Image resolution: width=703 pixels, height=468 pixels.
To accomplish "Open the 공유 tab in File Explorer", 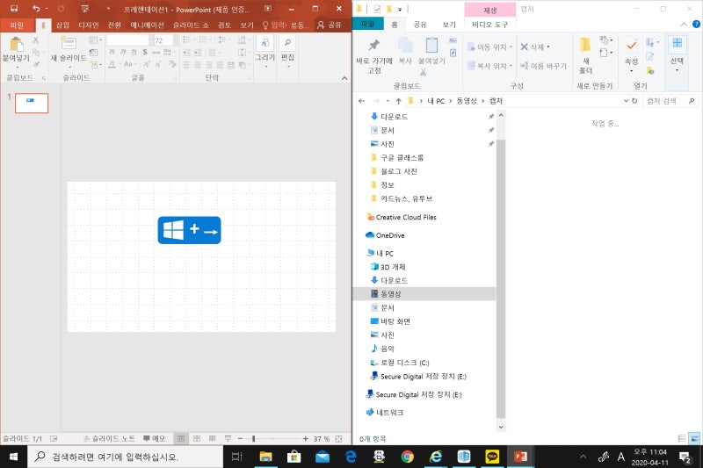I will click(420, 25).
